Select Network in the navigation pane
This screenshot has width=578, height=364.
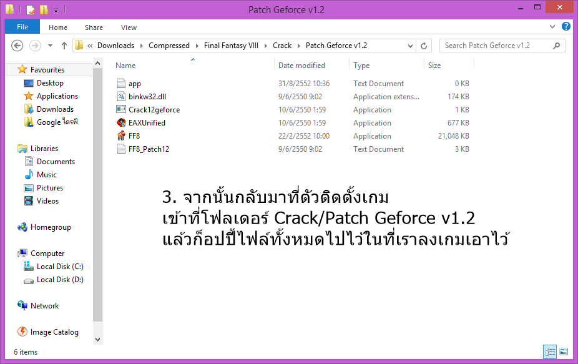pyautogui.click(x=44, y=306)
